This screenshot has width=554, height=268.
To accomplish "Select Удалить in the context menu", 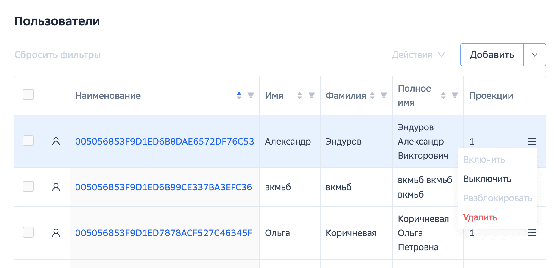I will tap(480, 217).
